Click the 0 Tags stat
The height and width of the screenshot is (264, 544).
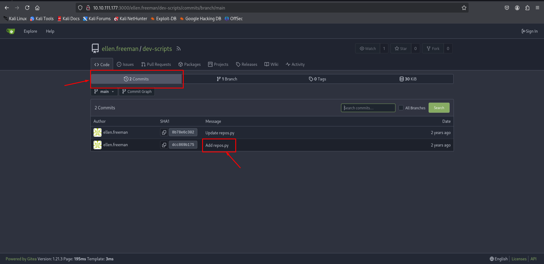317,79
